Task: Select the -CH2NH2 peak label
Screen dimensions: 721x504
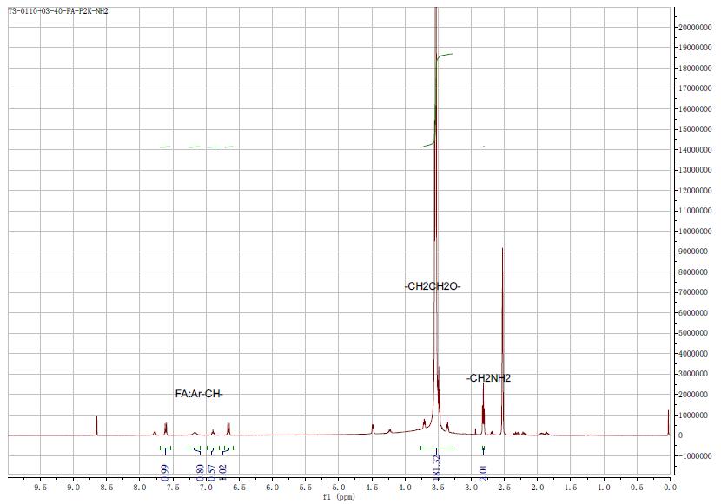Action: (488, 378)
